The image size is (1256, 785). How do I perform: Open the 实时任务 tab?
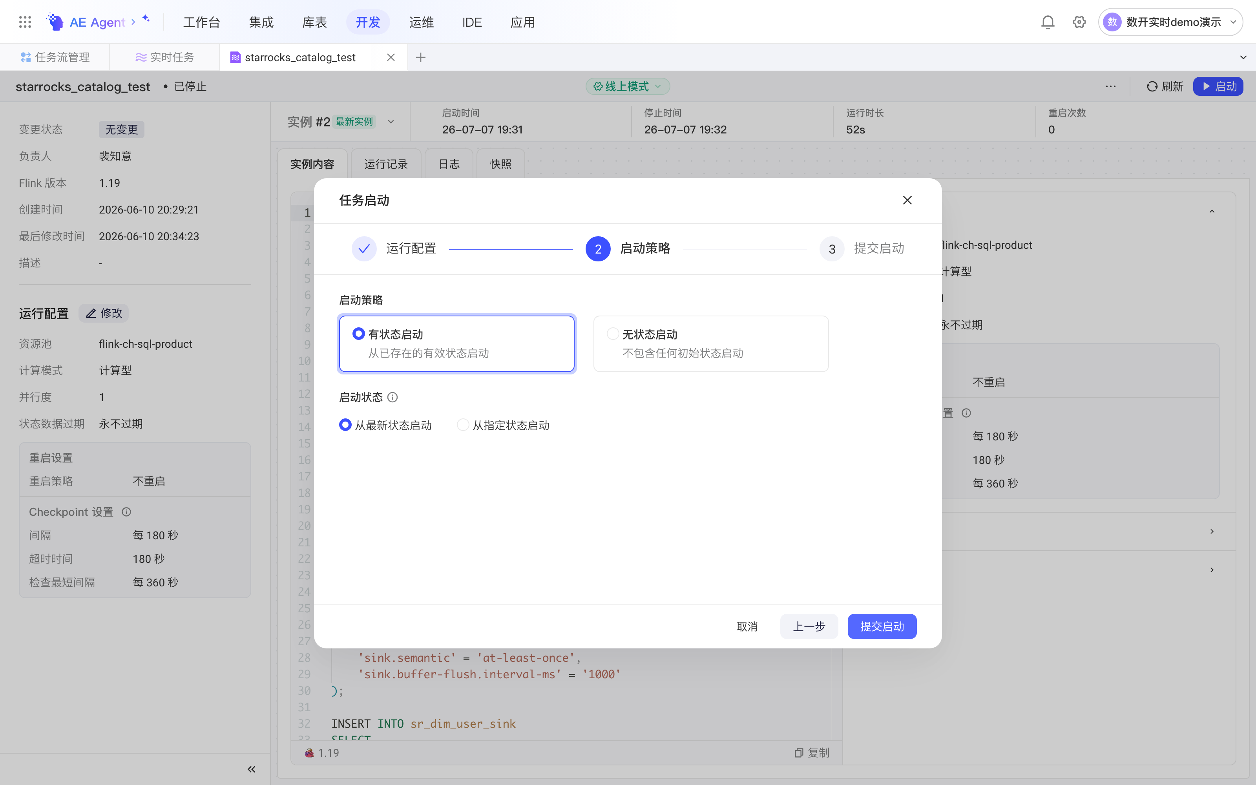pyautogui.click(x=164, y=57)
